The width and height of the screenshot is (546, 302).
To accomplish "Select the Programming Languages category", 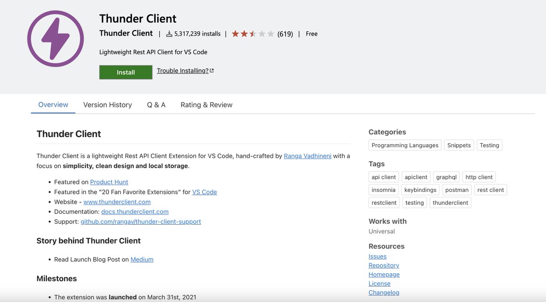I will [x=405, y=145].
